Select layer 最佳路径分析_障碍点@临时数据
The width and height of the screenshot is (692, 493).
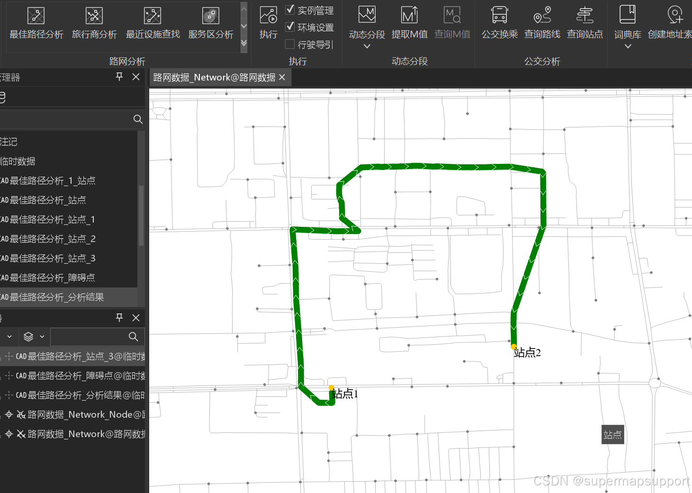[x=72, y=376]
